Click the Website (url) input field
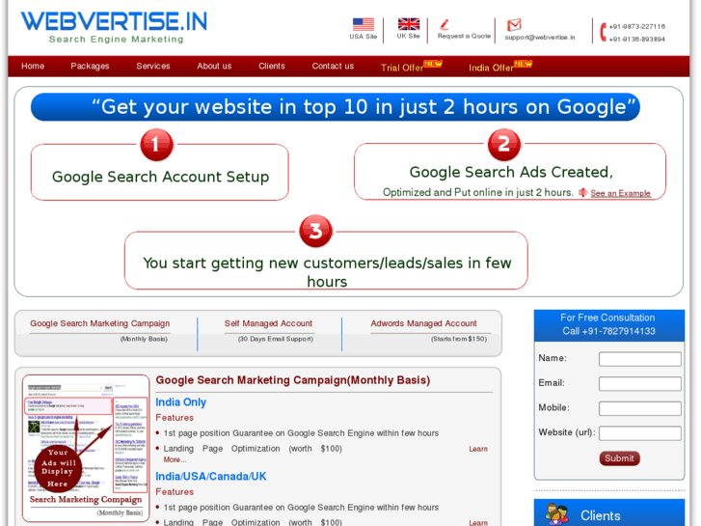 tap(639, 433)
